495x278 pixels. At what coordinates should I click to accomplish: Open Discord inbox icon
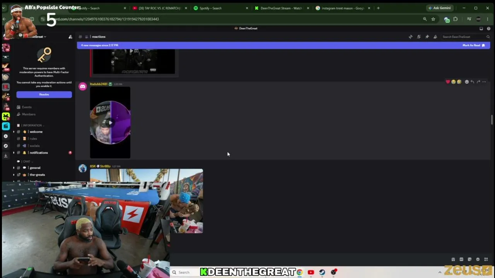click(481, 29)
